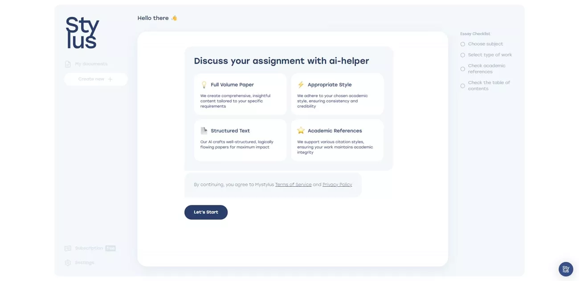View the Privacy Policy
The height and width of the screenshot is (281, 579).
click(x=337, y=184)
